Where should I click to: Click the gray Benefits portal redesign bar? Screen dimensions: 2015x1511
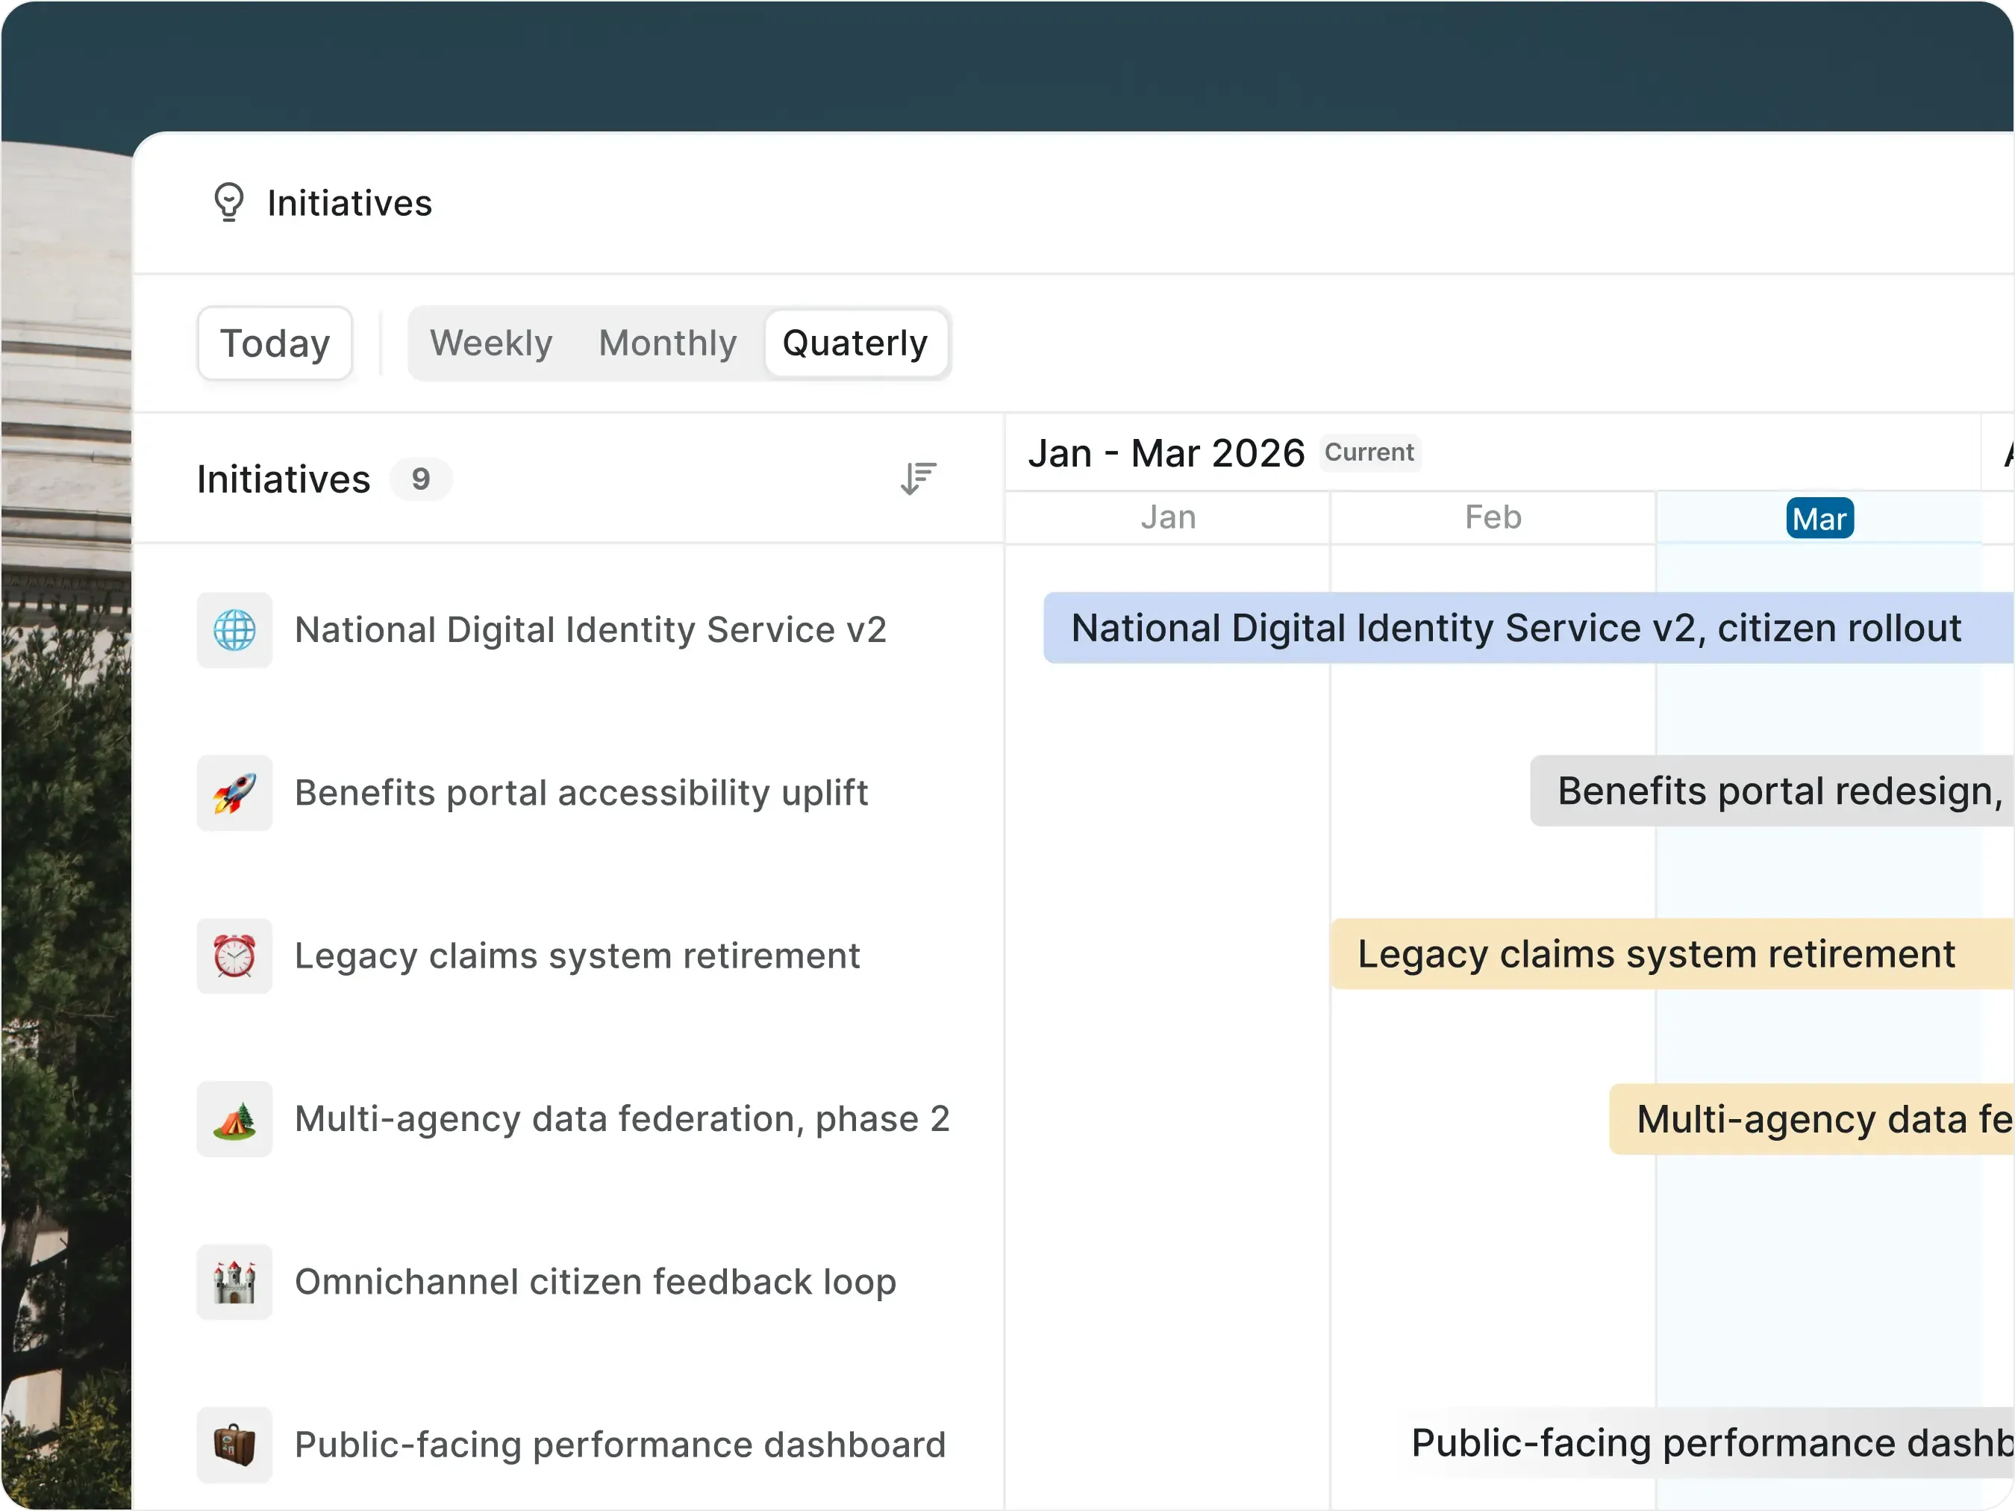pos(1772,791)
